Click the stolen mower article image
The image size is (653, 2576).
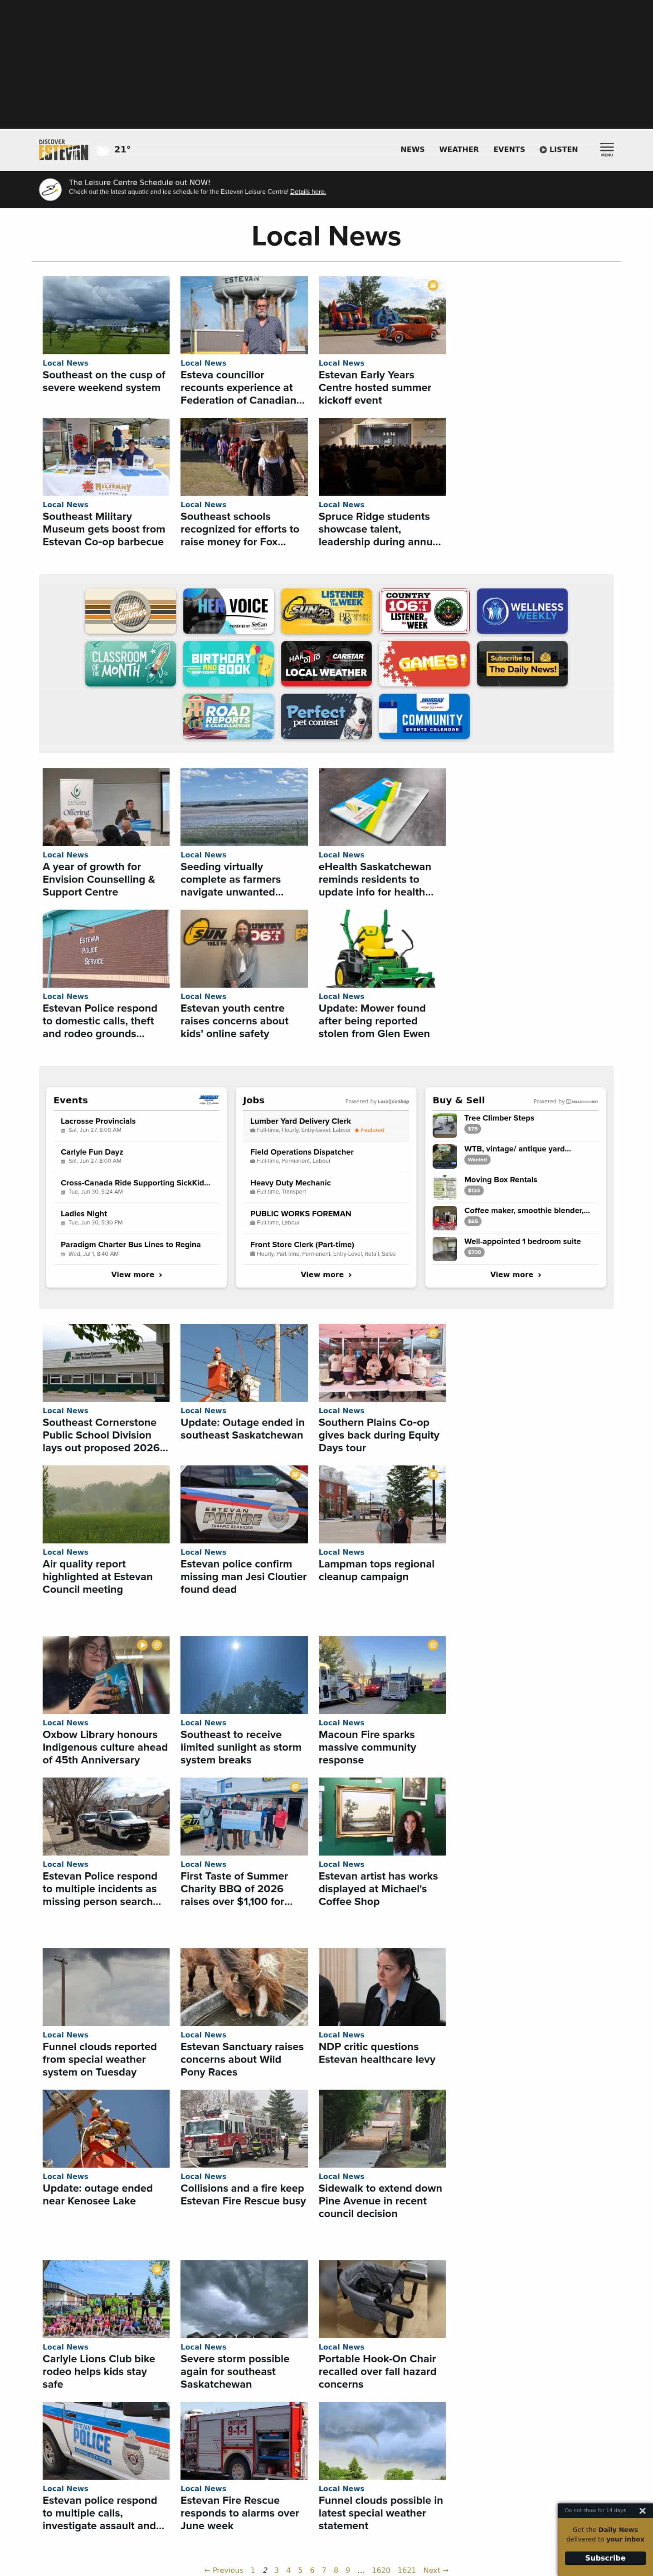[382, 949]
